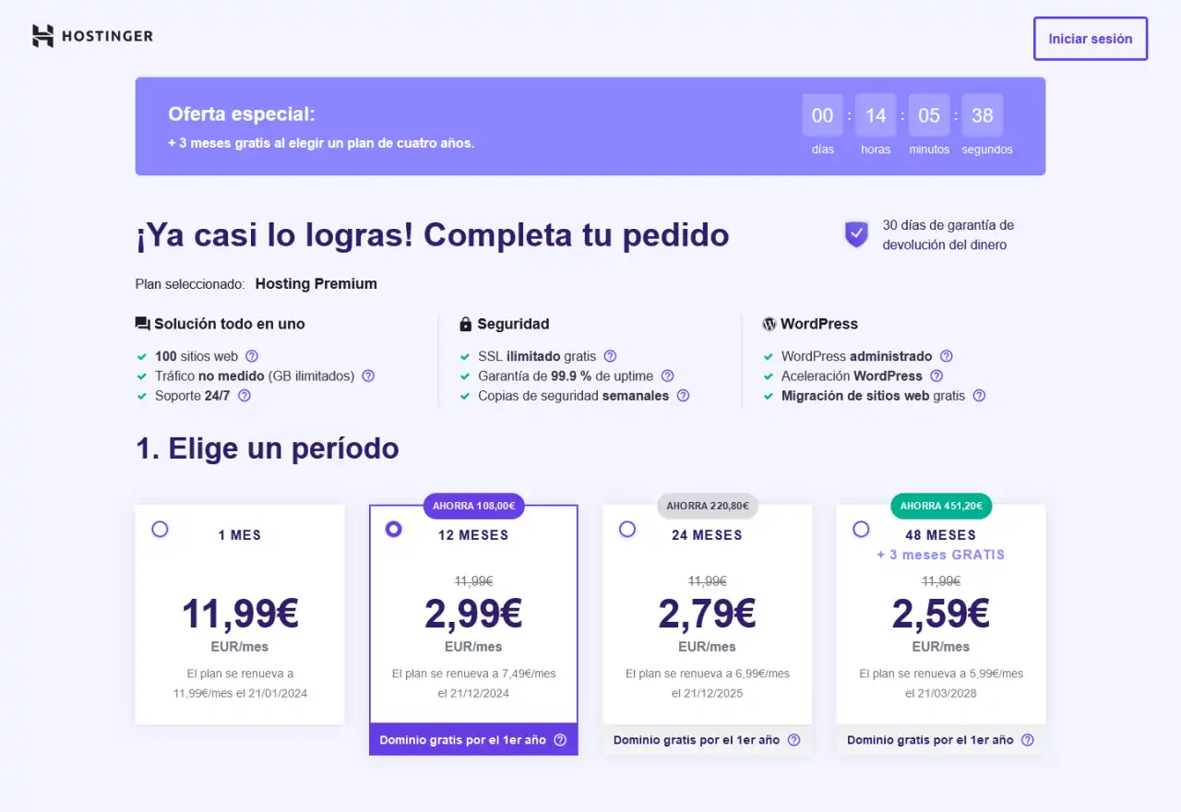The height and width of the screenshot is (812, 1181).
Task: Select the 24 MESES radio button
Action: [x=627, y=529]
